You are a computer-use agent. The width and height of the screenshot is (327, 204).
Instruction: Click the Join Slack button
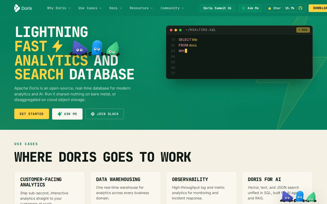[x=105, y=114]
